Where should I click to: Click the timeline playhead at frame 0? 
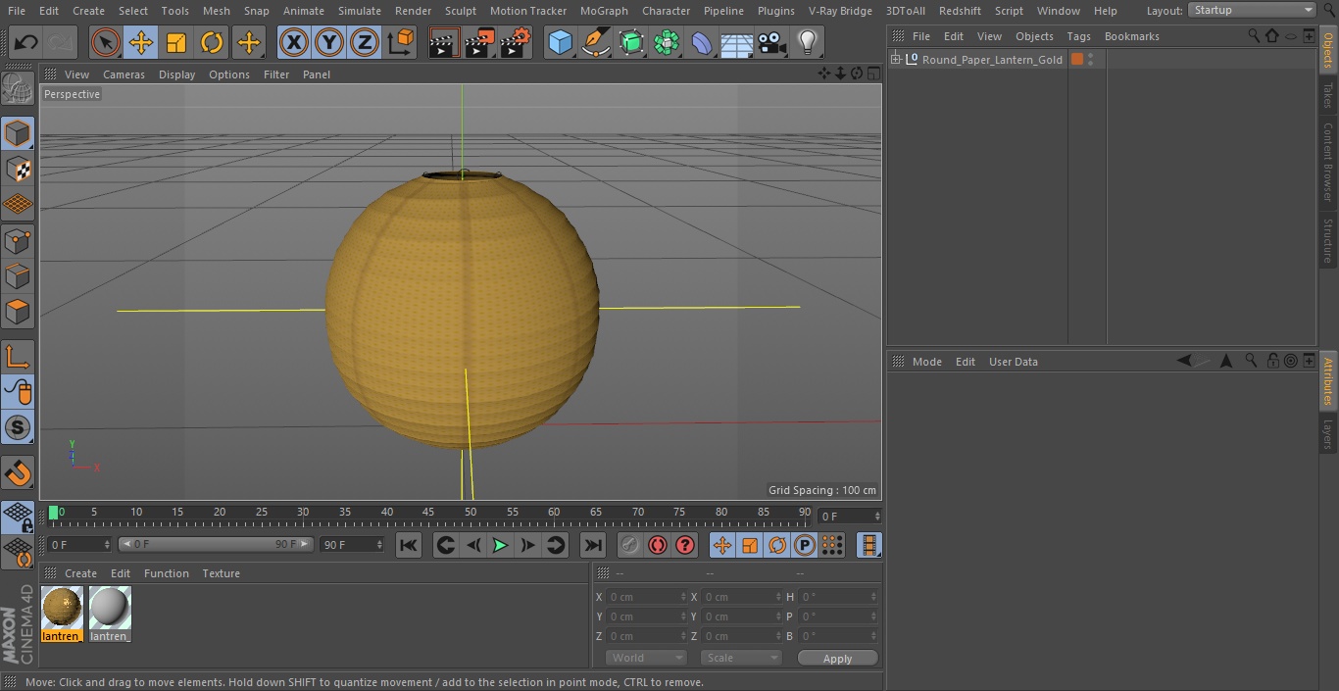pos(53,513)
